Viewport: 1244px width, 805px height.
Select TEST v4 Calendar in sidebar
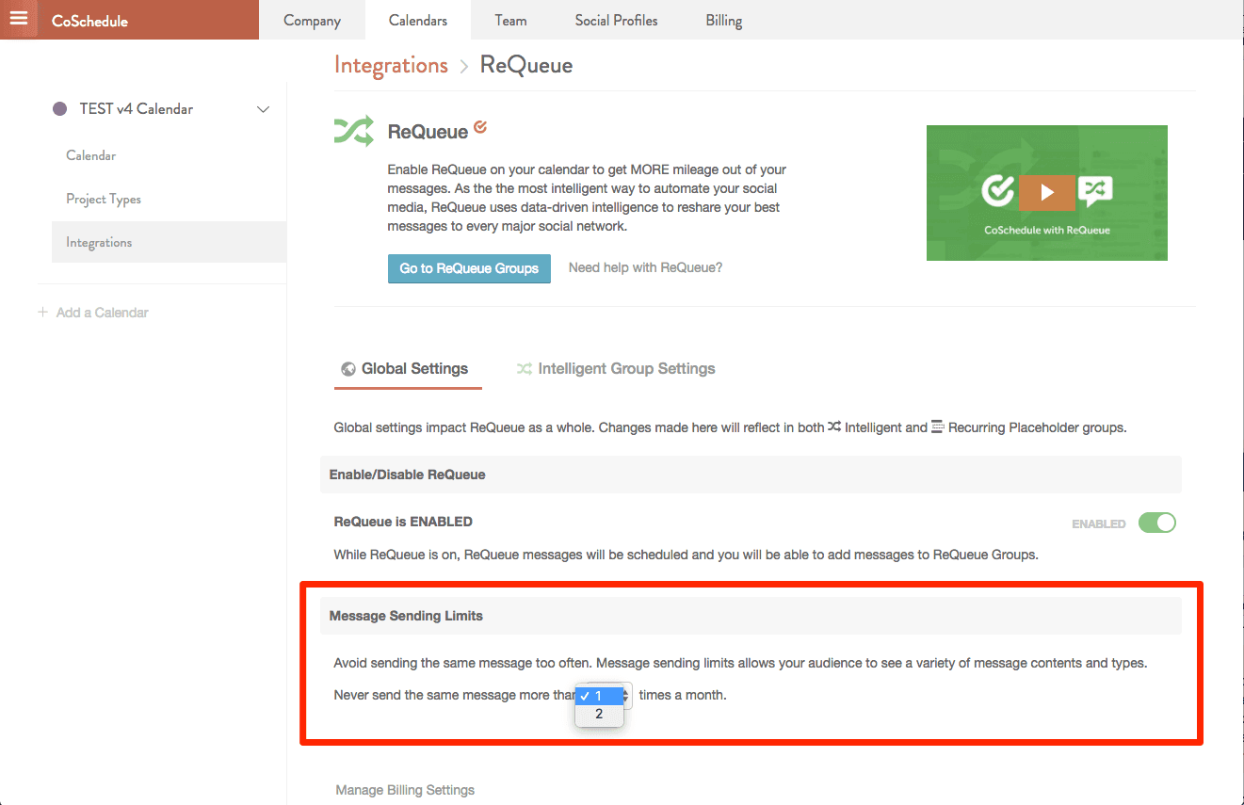[x=137, y=109]
